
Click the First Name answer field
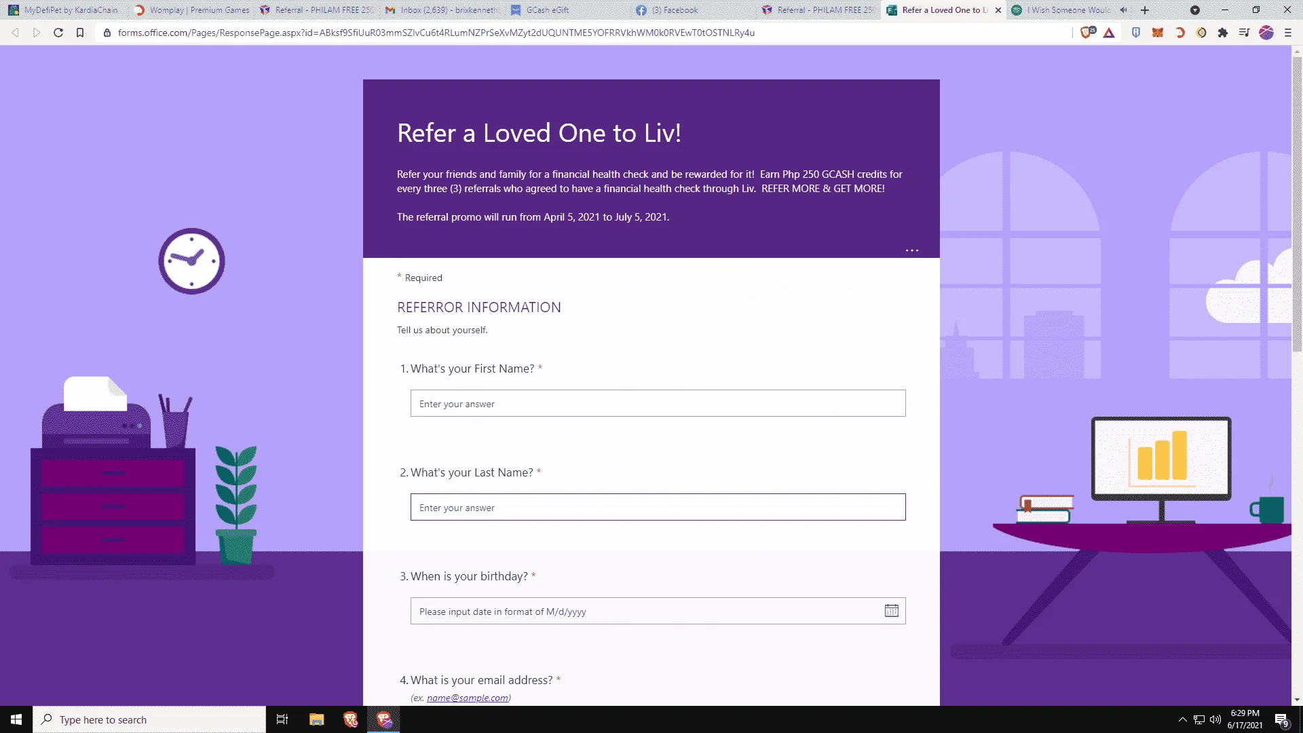(x=658, y=403)
